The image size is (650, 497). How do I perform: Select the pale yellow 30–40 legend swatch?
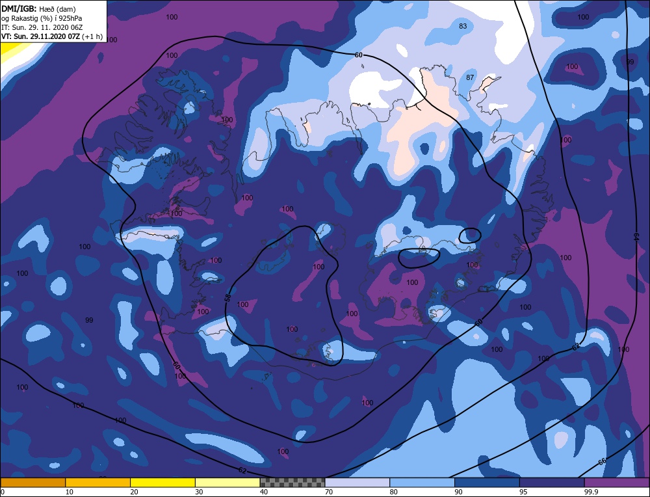click(227, 483)
